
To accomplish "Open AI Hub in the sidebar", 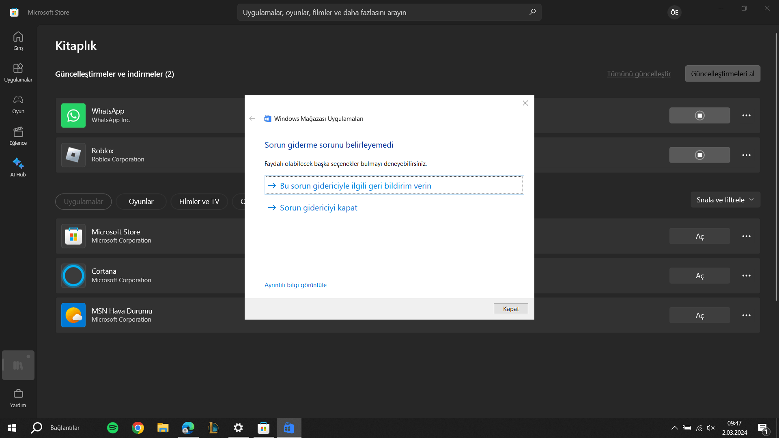I will 18,167.
